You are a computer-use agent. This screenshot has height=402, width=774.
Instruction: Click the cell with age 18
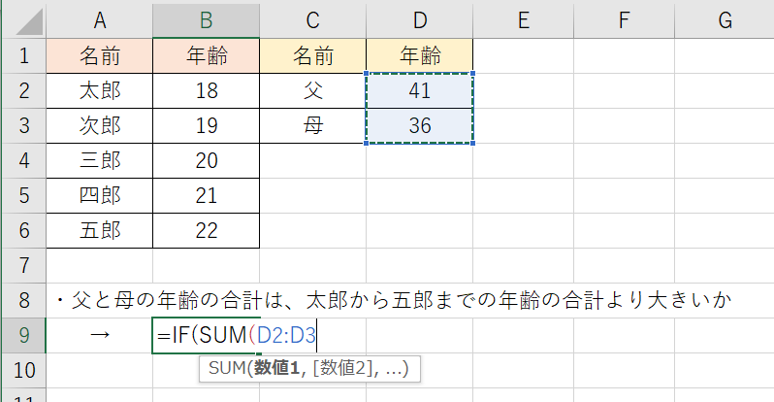[207, 91]
